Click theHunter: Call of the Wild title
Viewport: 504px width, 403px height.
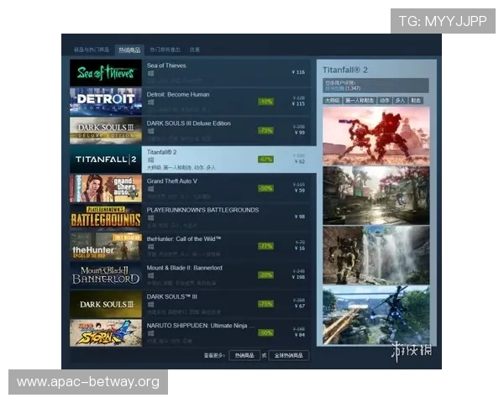click(x=183, y=239)
